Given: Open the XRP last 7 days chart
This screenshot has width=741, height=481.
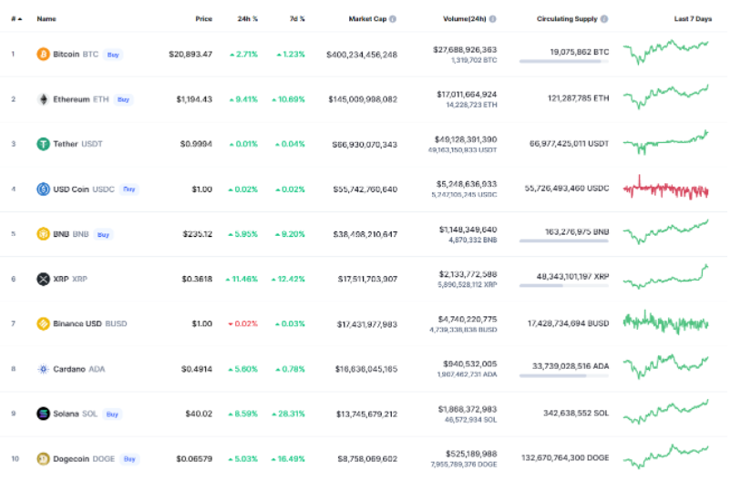Looking at the screenshot, I should tap(666, 276).
